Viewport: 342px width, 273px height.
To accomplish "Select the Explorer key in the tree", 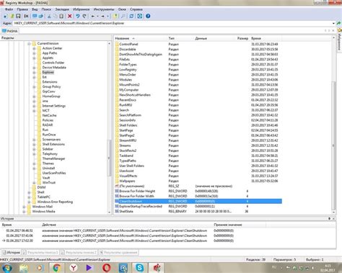I will pyautogui.click(x=48, y=72).
